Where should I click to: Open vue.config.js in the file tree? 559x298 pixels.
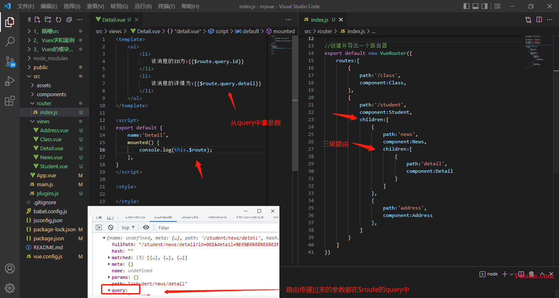pos(54,256)
